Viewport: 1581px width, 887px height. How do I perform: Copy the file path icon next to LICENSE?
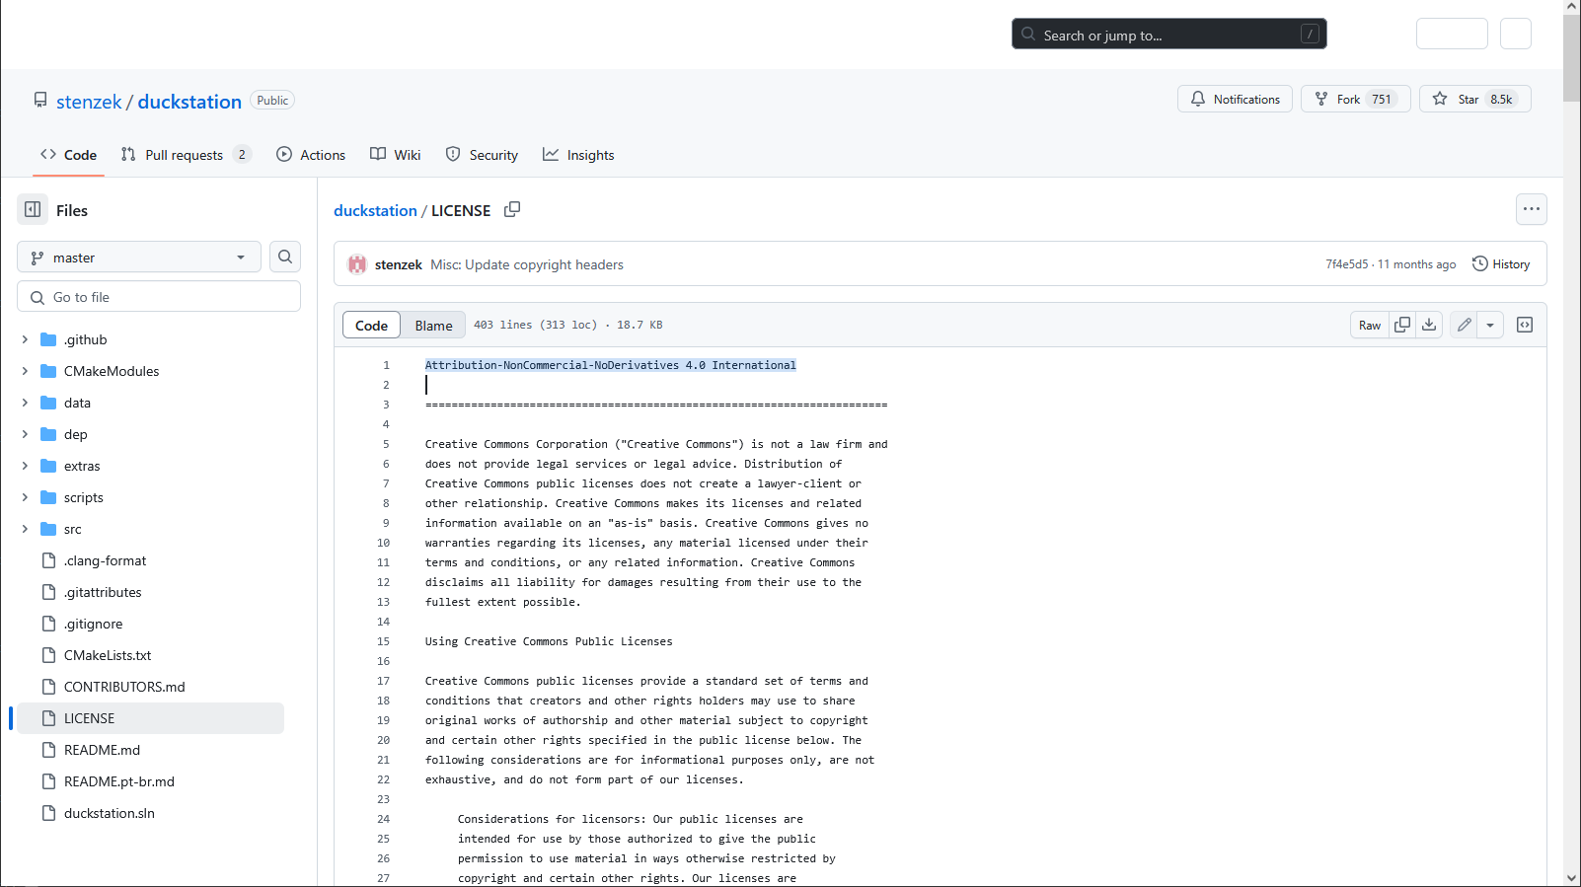pos(512,210)
